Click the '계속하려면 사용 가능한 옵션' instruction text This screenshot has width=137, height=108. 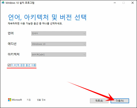tap(35, 24)
